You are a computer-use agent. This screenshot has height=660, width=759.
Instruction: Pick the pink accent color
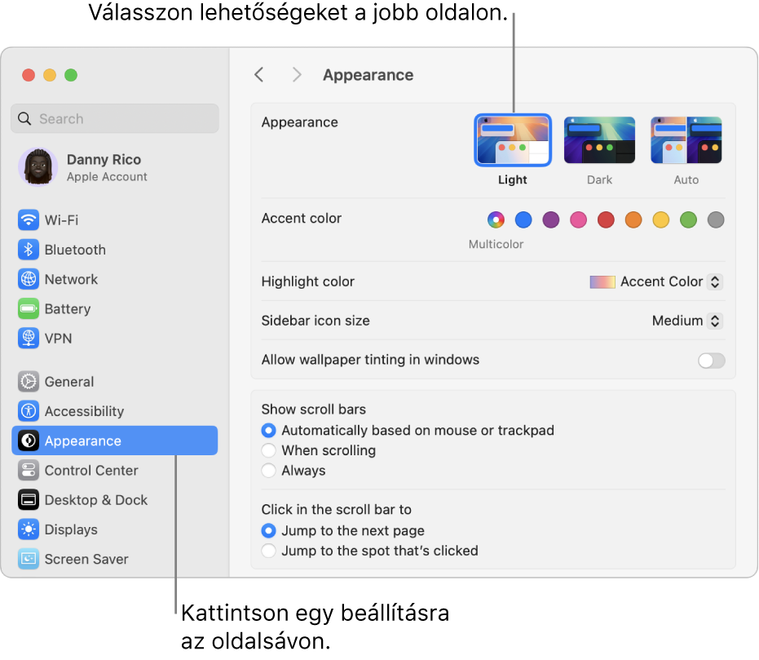(579, 219)
